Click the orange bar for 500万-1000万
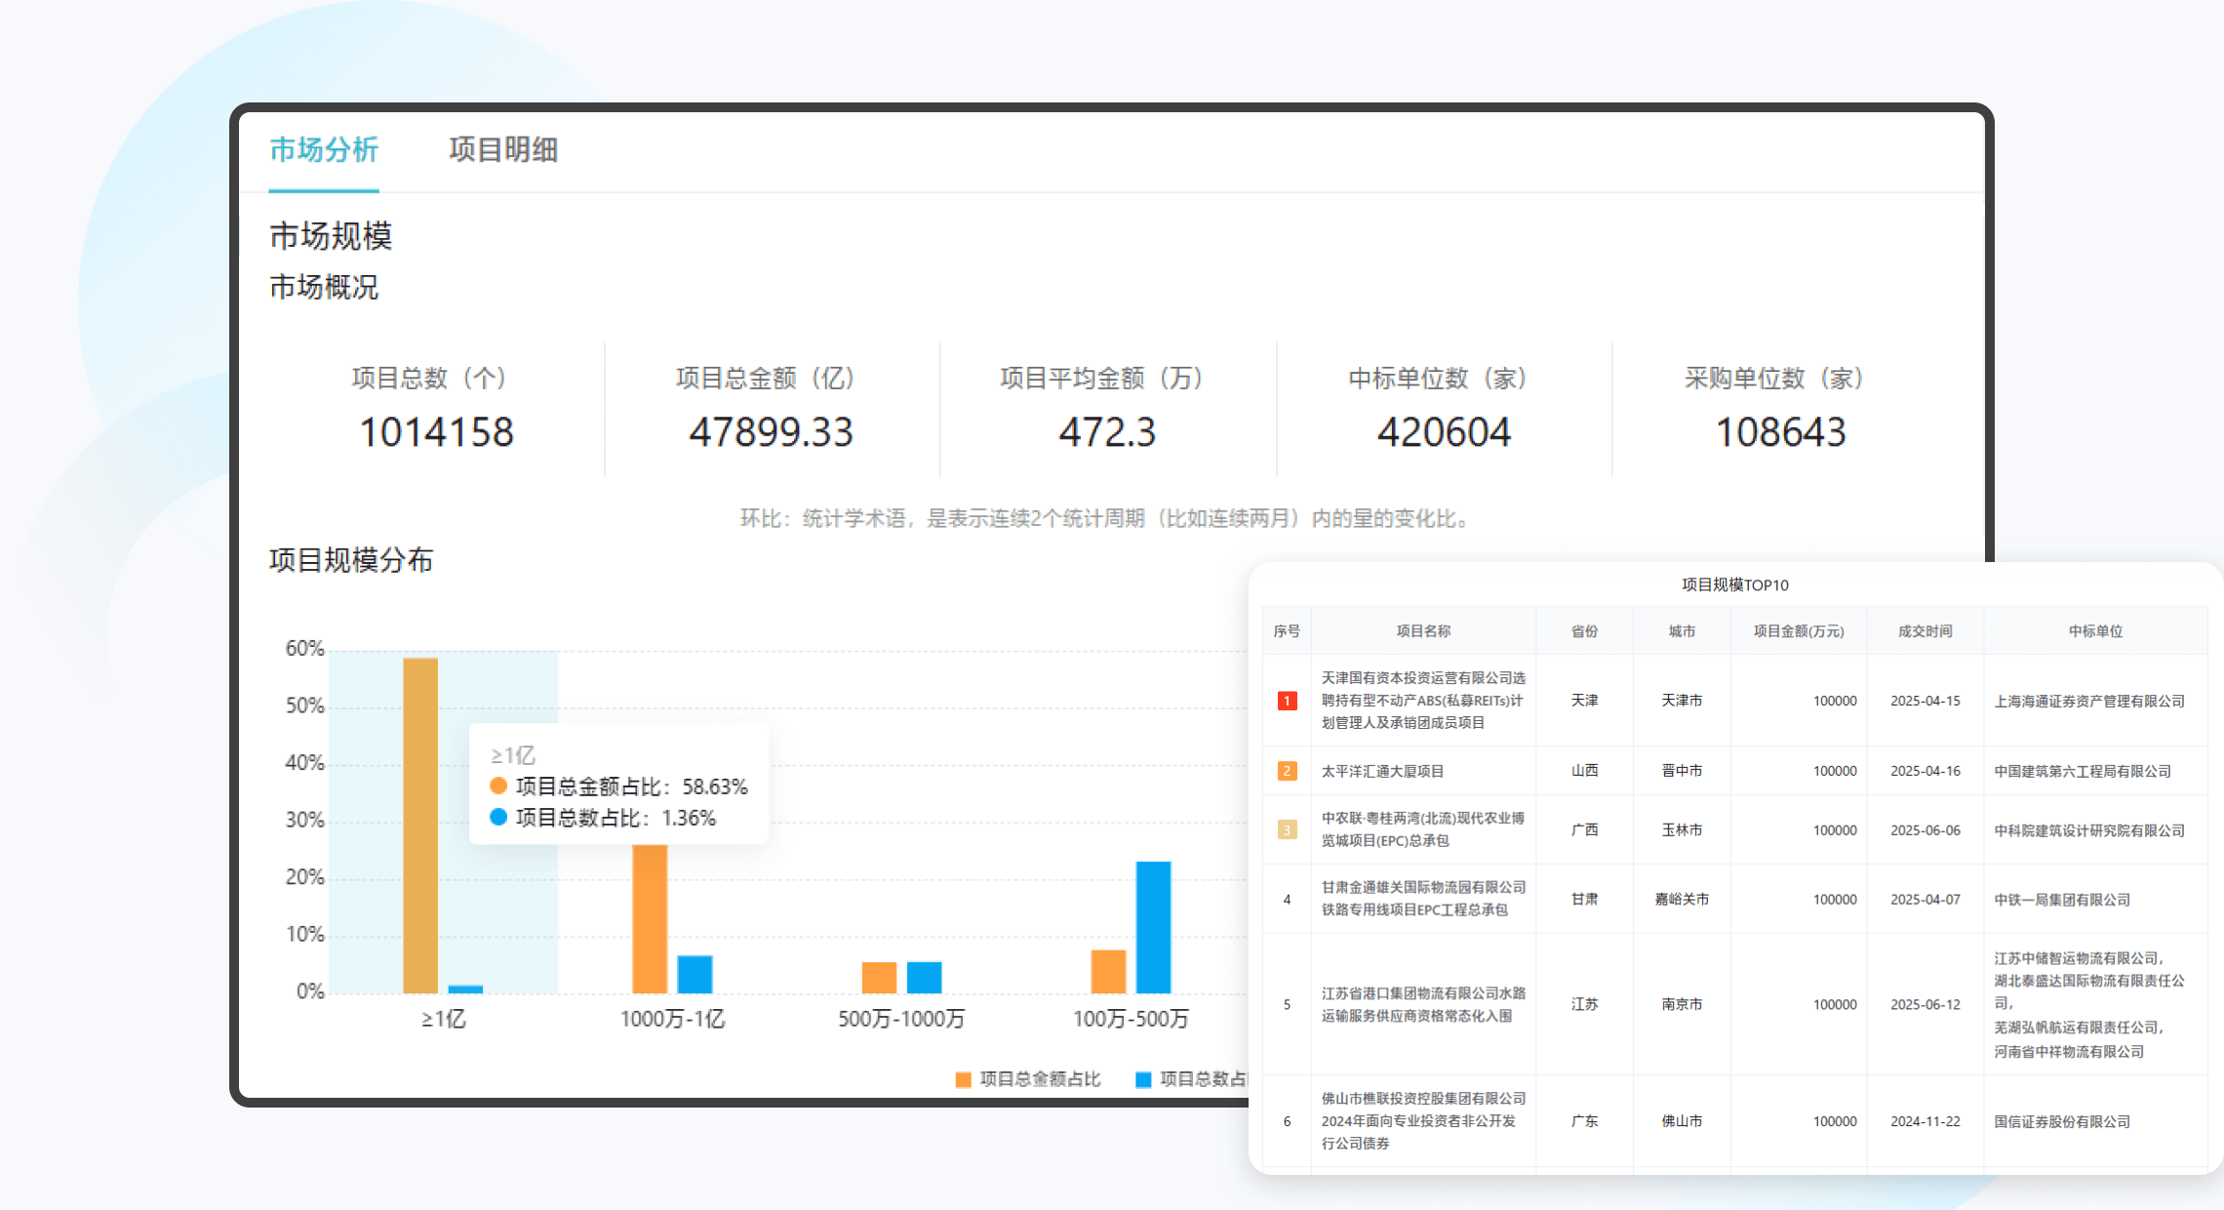 [879, 978]
